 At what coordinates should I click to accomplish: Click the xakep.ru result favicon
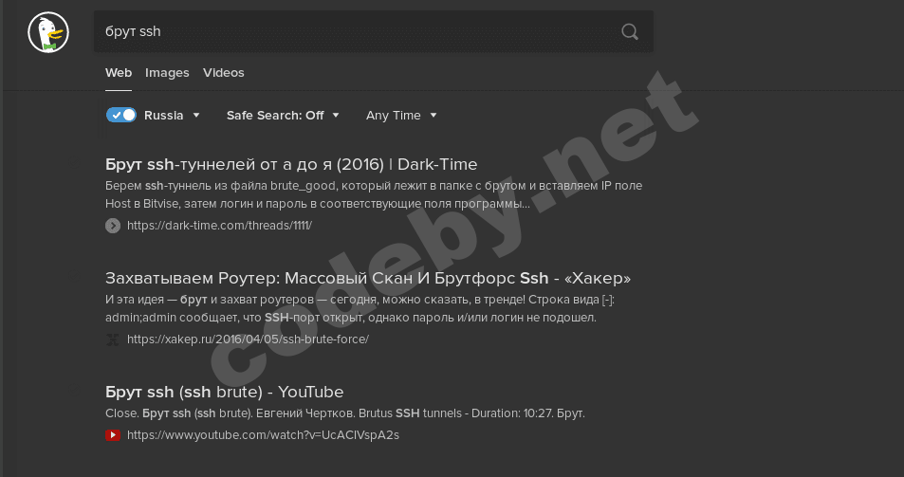pos(113,339)
